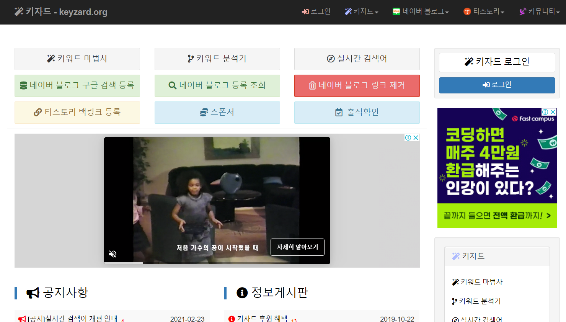
Task: Click the video ad progress bar
Action: tap(217, 263)
